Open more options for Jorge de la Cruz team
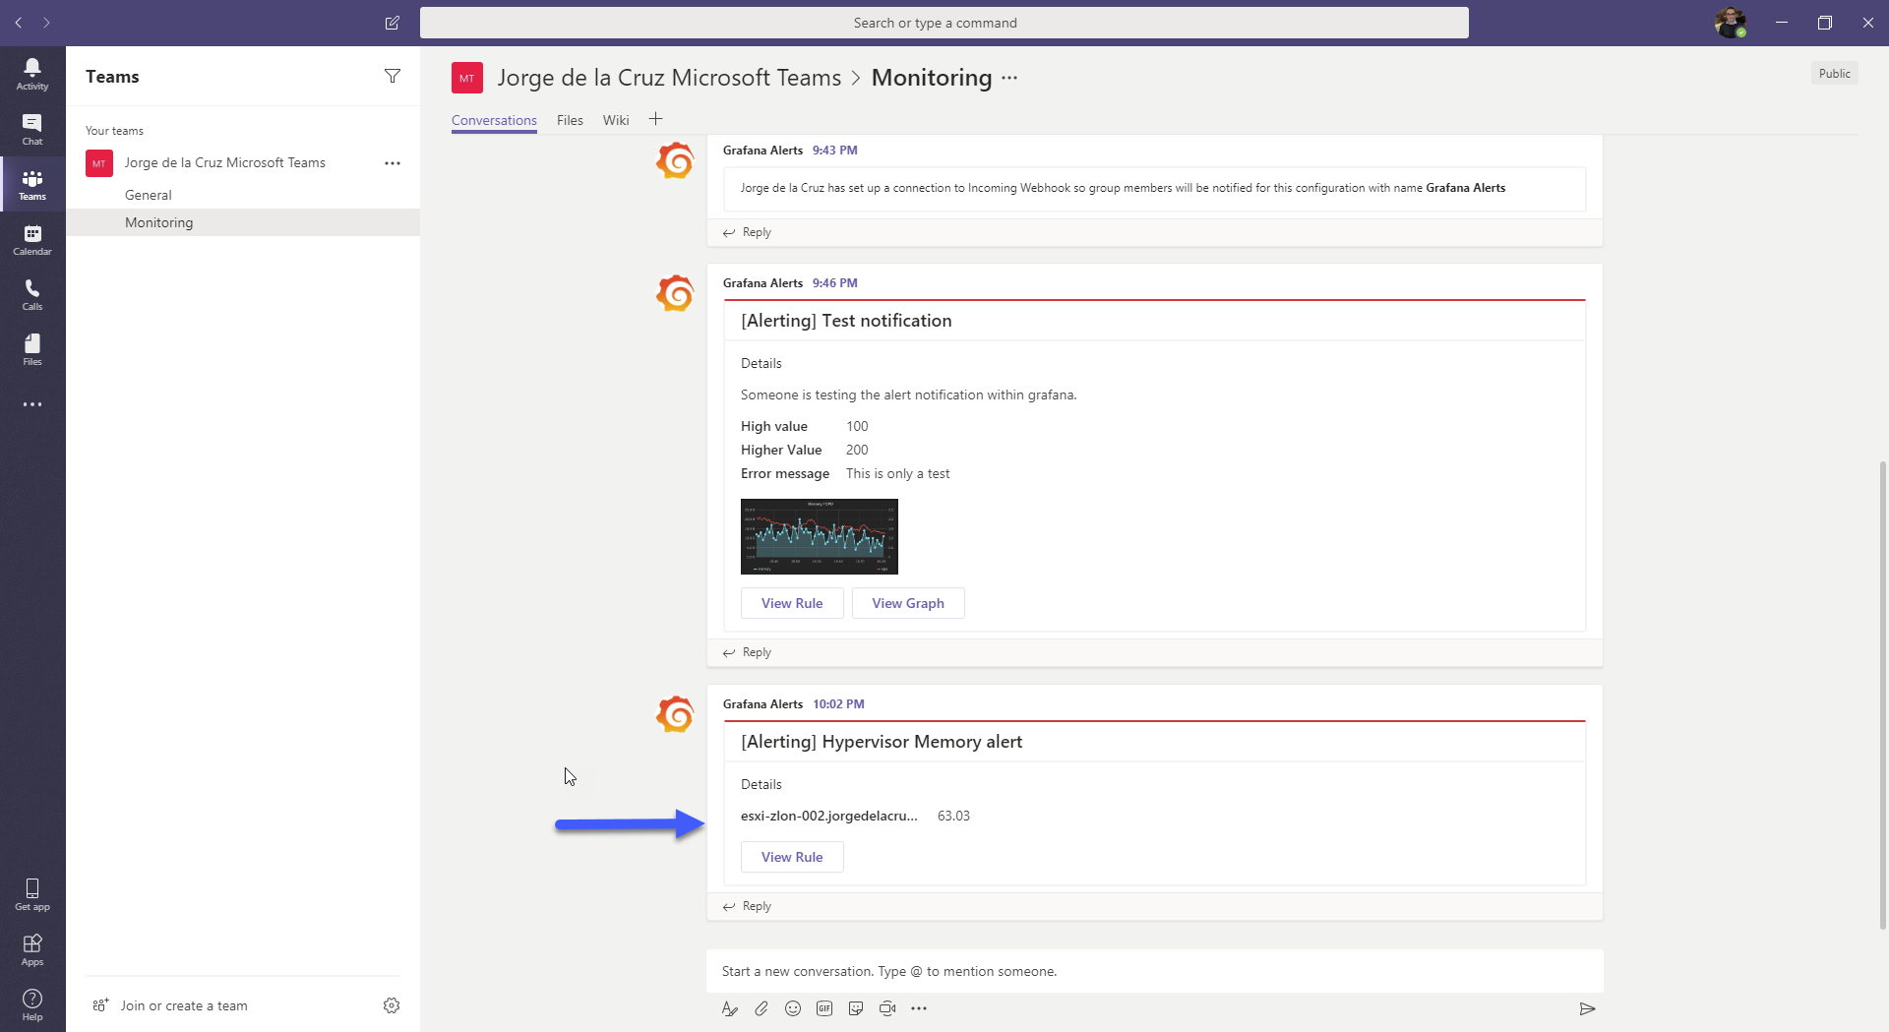This screenshot has width=1889, height=1032. coord(393,163)
